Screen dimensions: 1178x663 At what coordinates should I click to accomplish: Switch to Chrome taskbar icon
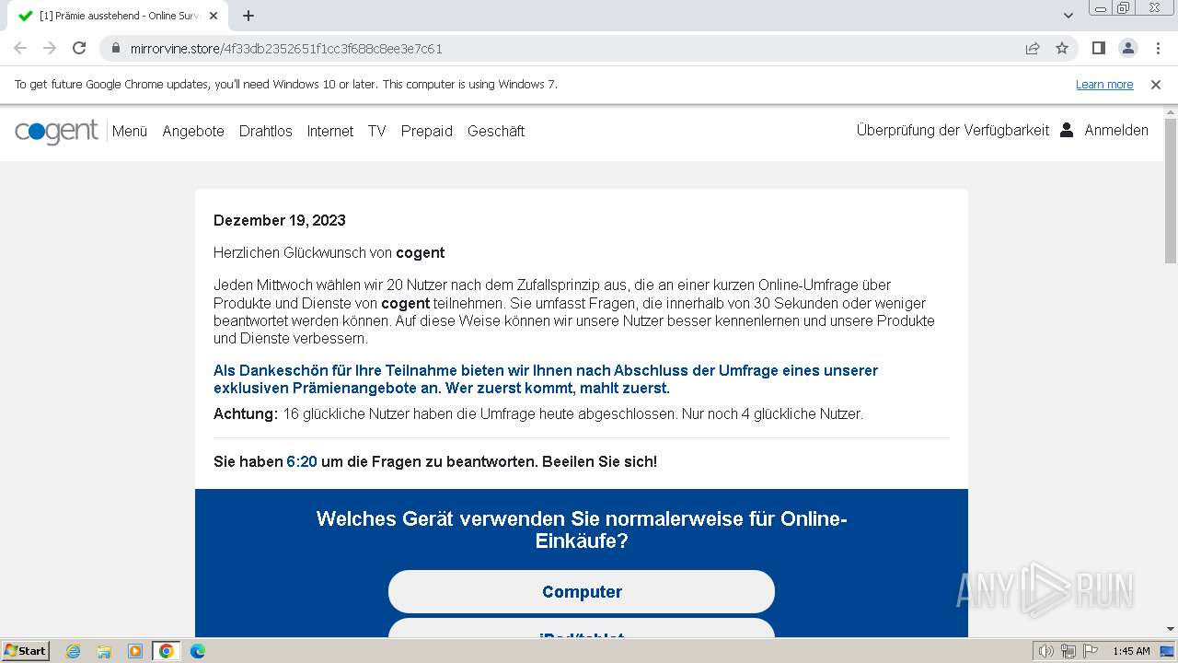point(167,651)
